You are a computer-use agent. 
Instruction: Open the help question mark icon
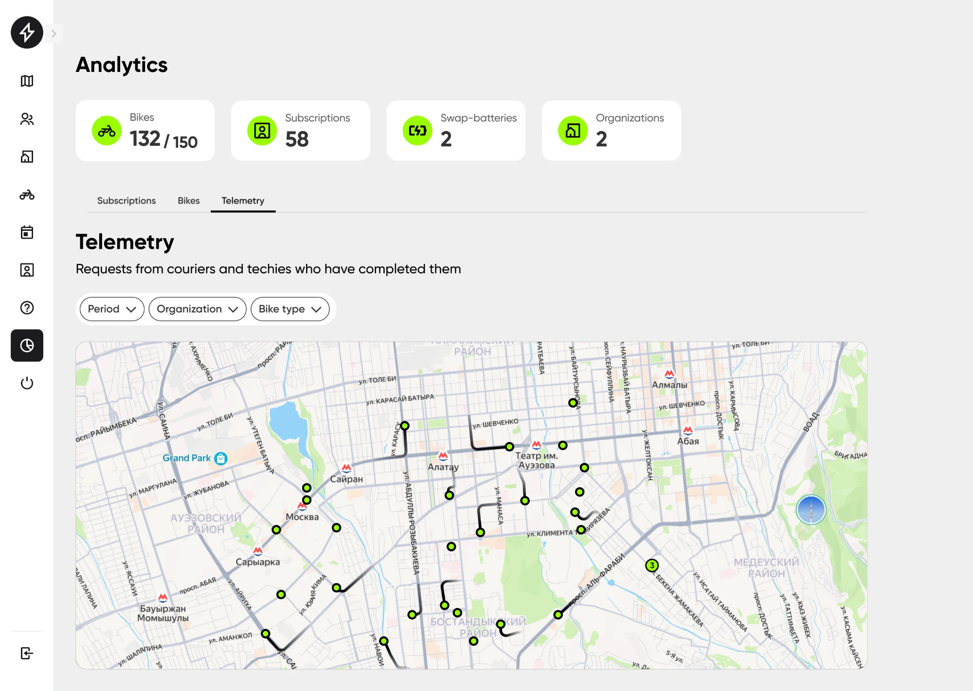pyautogui.click(x=27, y=308)
